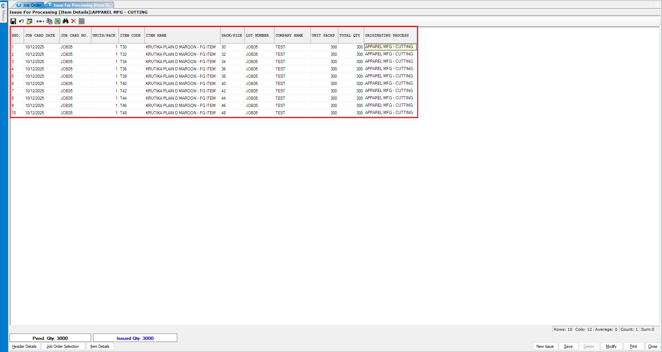Viewport: 662px width, 352px height.
Task: Click the grid view toolbar icon
Action: coord(82,21)
